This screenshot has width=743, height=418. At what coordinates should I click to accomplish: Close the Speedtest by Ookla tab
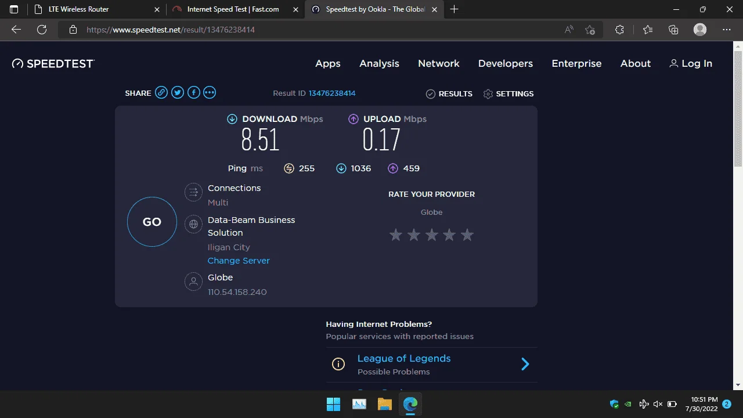[435, 9]
